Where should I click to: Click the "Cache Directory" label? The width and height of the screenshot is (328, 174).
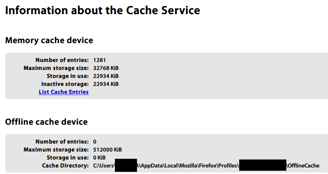[65, 166]
